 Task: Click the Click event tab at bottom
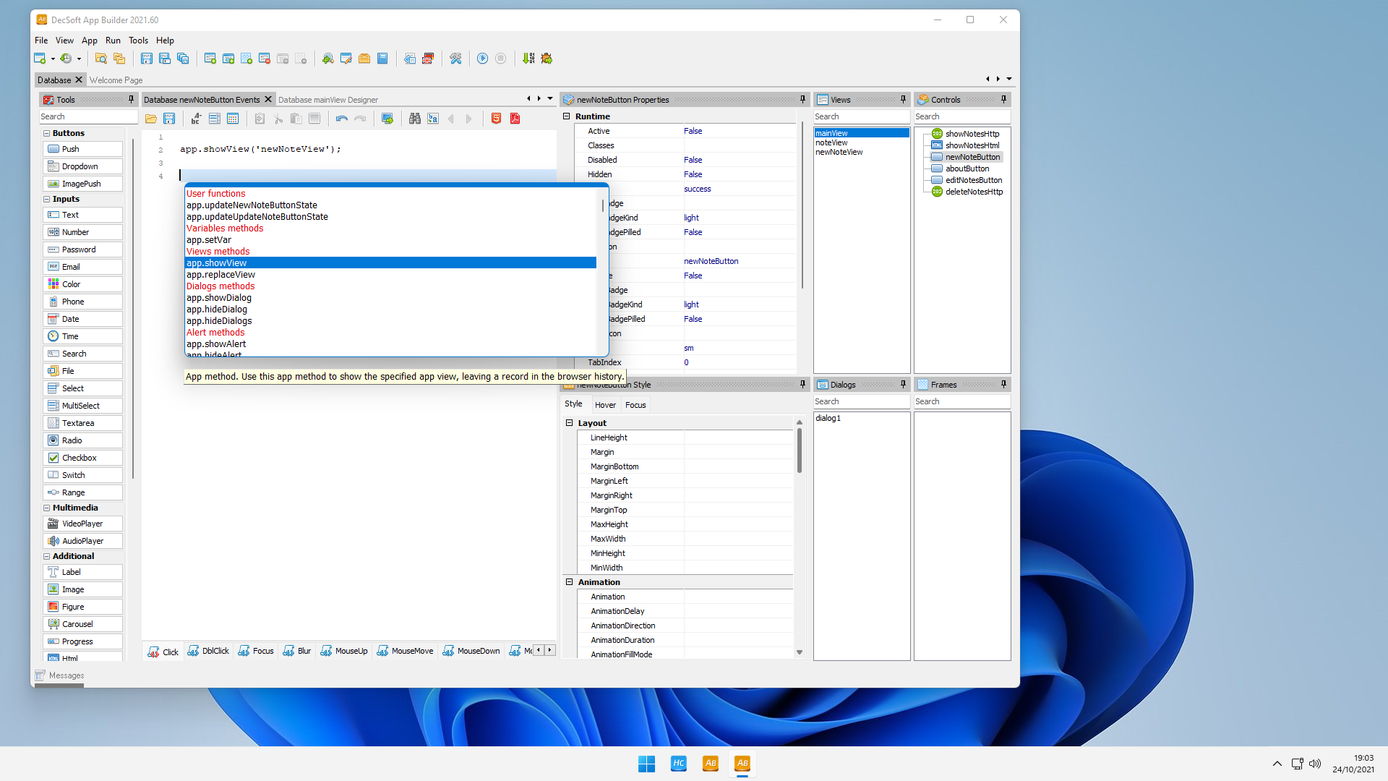(164, 650)
